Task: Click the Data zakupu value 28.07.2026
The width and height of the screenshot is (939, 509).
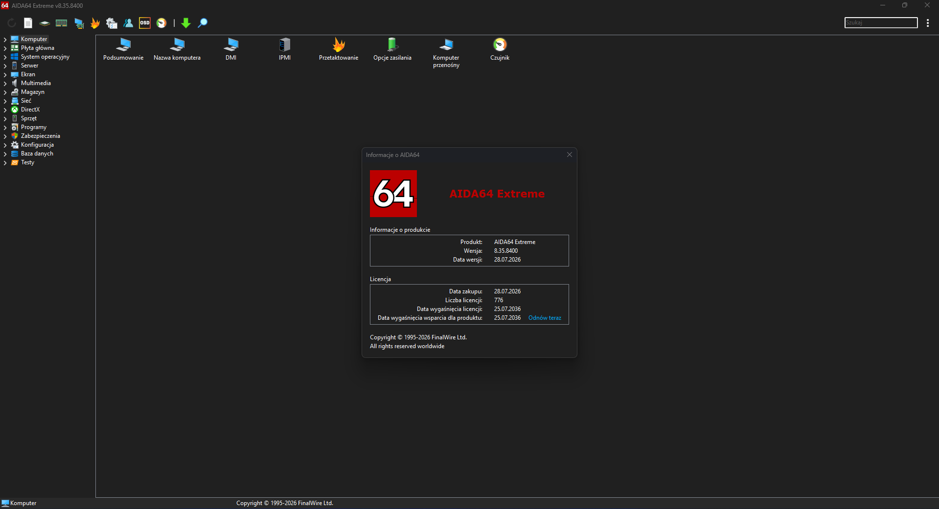Action: 507,291
